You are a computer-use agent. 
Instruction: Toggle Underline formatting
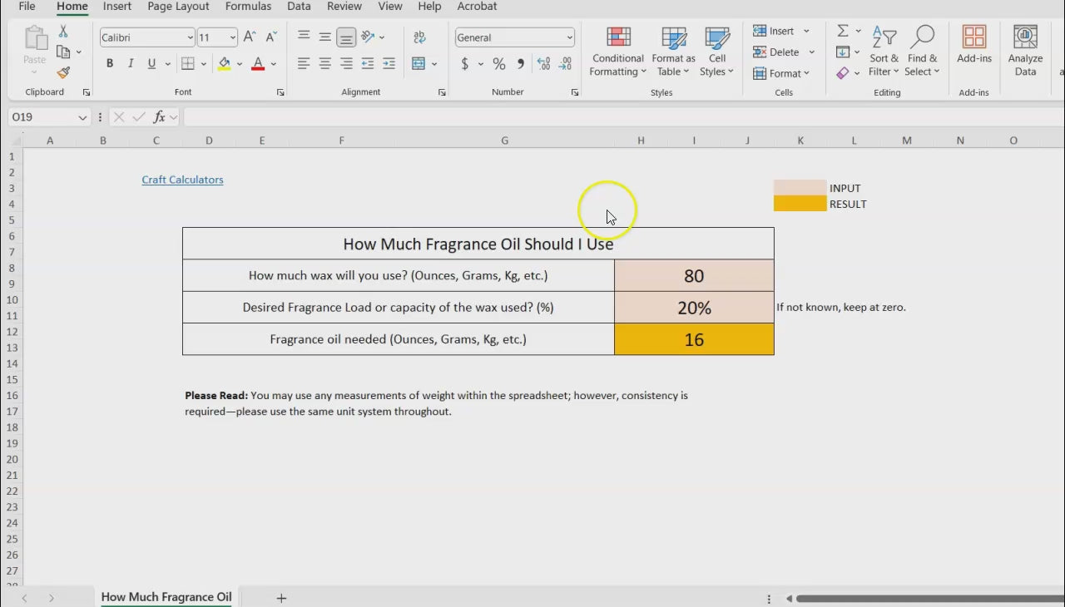click(151, 64)
